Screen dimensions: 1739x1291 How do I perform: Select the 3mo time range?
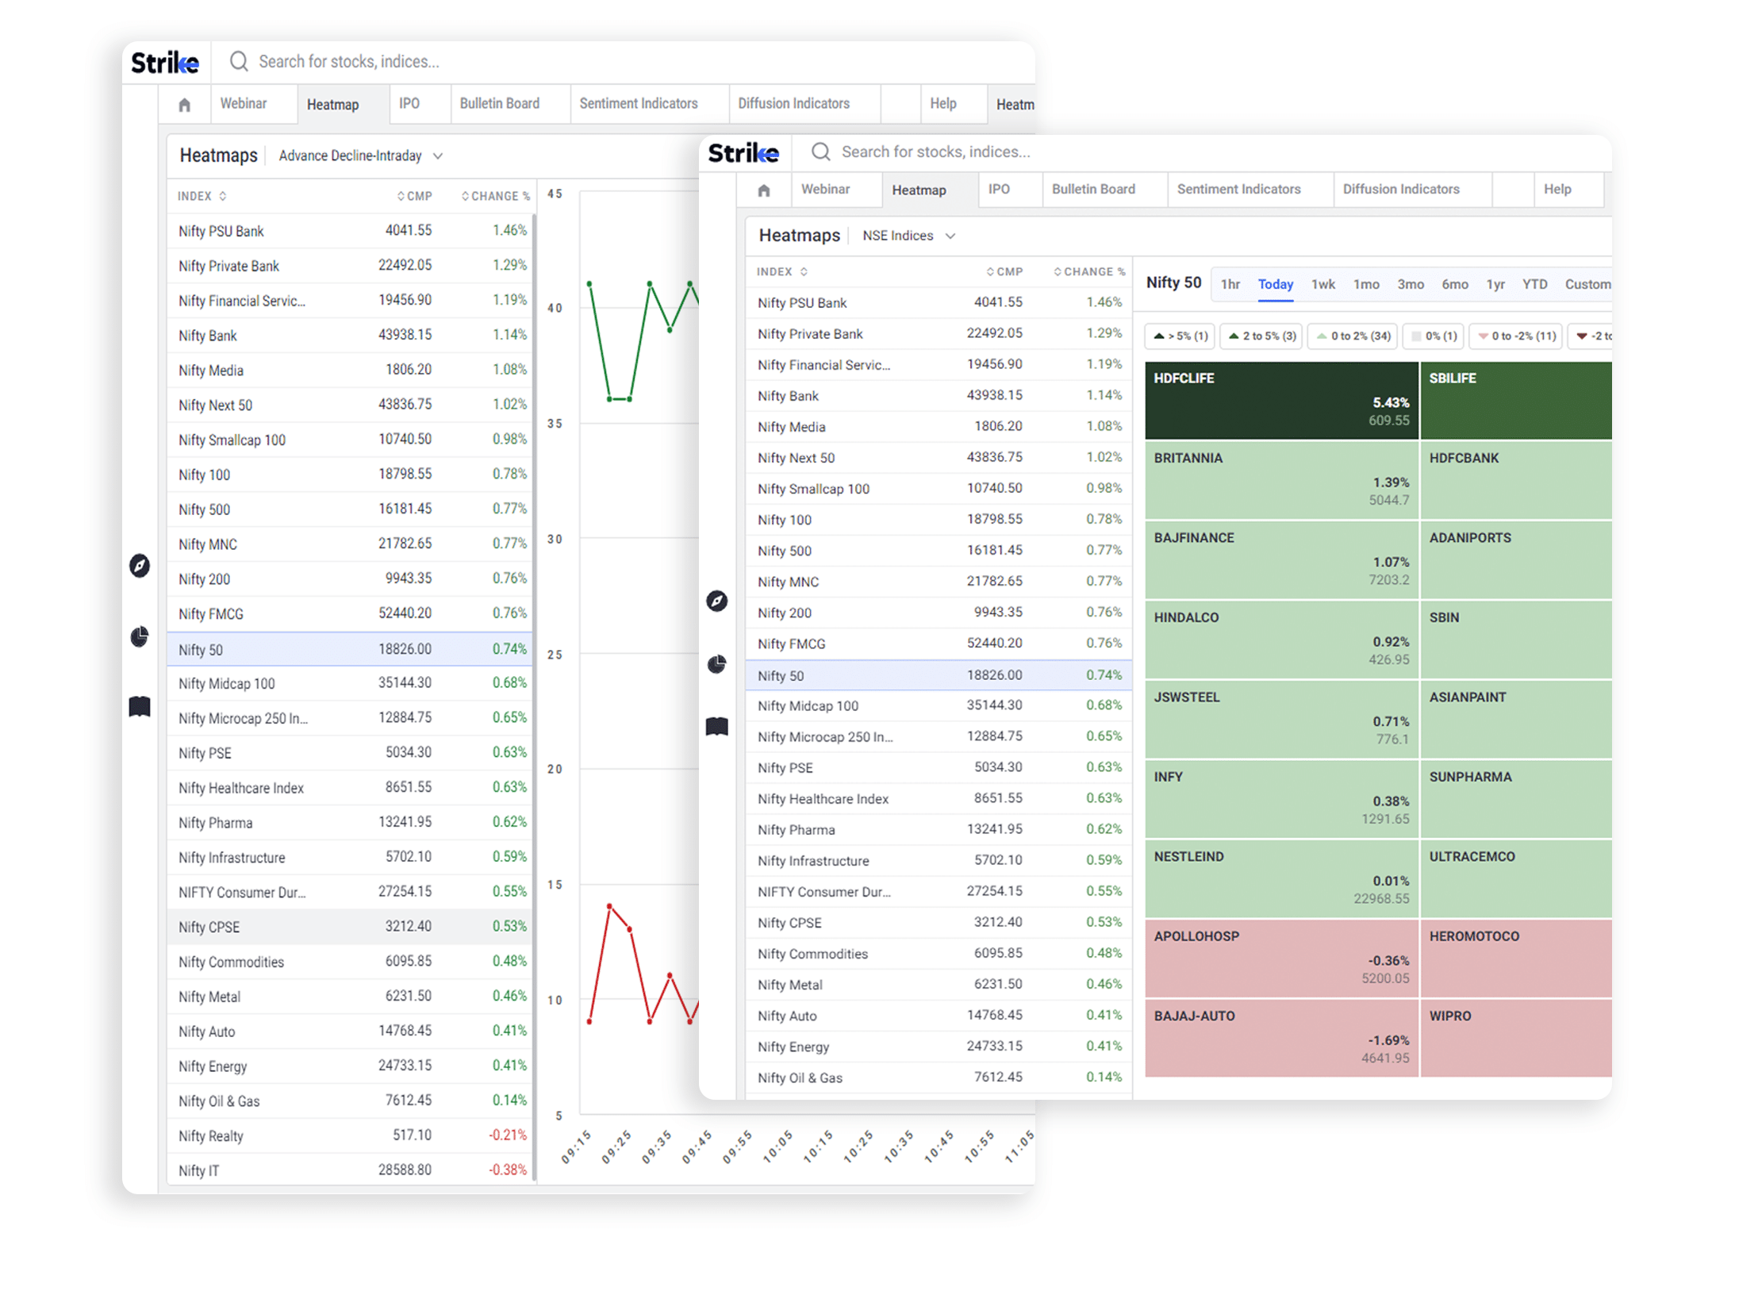click(x=1411, y=284)
